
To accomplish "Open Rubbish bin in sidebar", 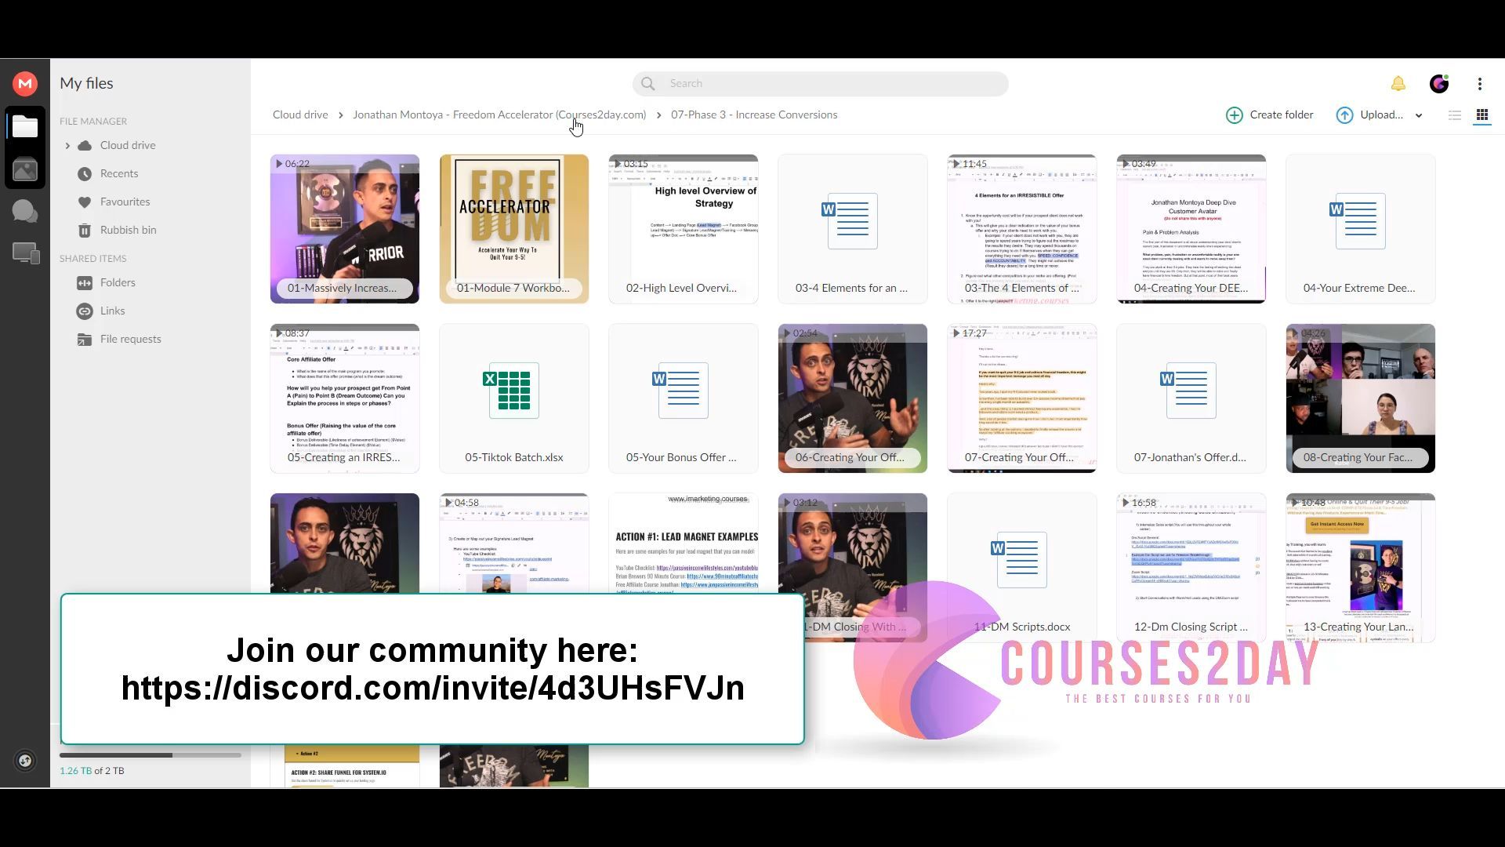I will pyautogui.click(x=128, y=230).
